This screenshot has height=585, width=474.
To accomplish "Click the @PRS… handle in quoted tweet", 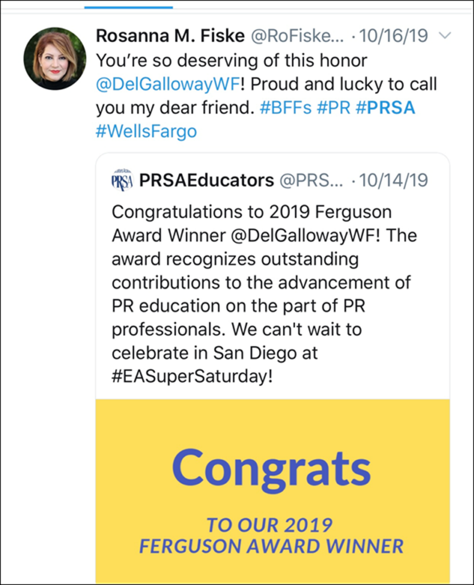I will point(312,181).
